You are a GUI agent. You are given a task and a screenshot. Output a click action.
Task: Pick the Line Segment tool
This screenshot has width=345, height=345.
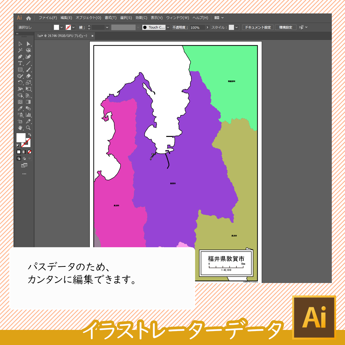point(28,63)
